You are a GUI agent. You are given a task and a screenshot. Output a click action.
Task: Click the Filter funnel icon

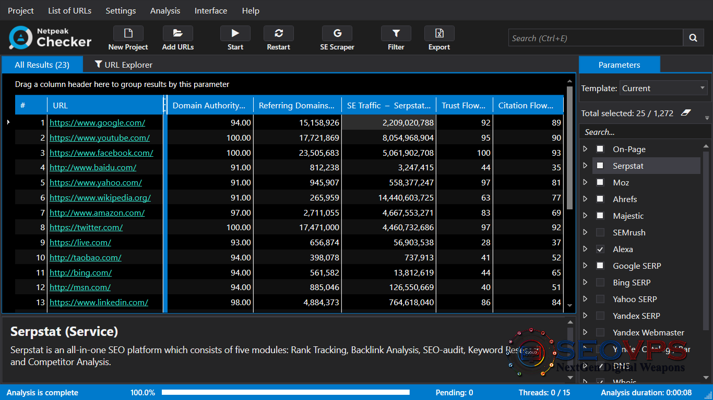(x=396, y=33)
